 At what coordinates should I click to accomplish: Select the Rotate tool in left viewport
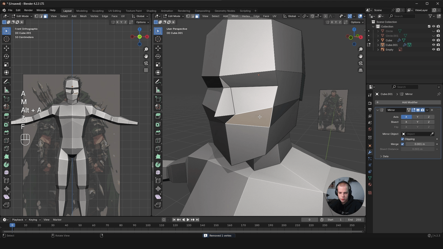[6, 56]
